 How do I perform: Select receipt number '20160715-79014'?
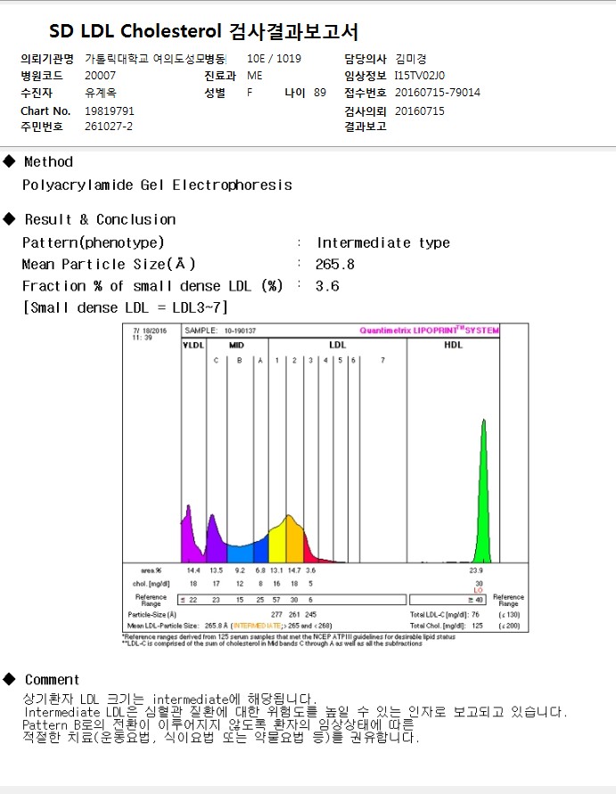click(x=438, y=92)
